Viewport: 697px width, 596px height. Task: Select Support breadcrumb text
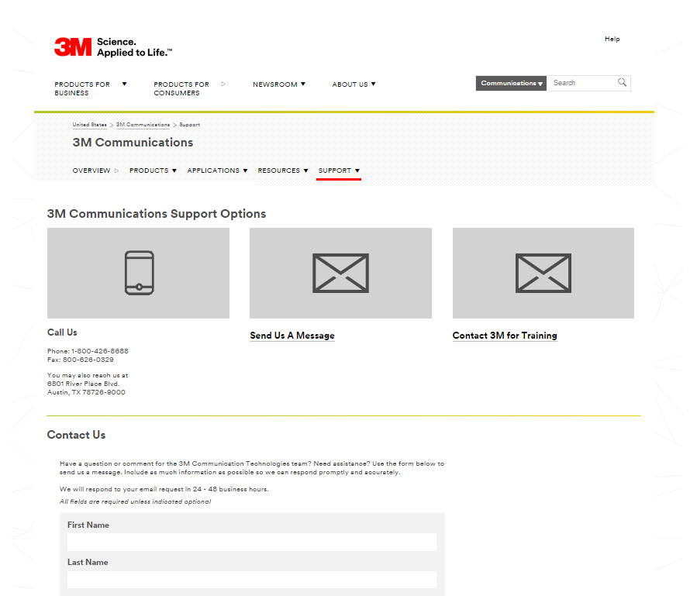pyautogui.click(x=189, y=125)
